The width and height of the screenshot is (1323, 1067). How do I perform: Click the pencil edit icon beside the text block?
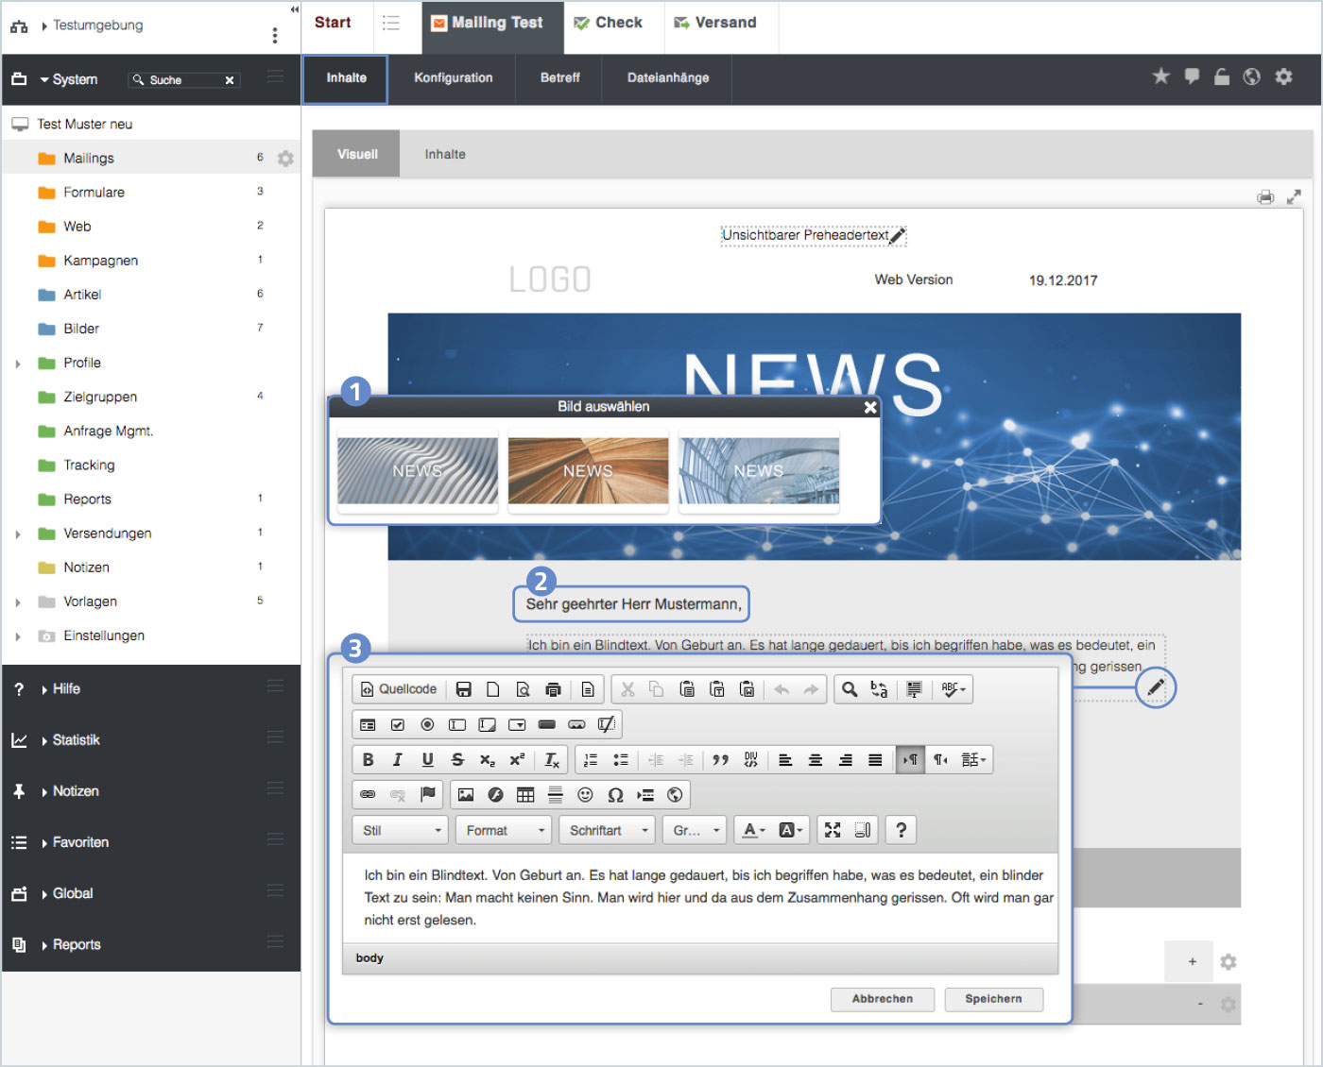pos(1155,687)
